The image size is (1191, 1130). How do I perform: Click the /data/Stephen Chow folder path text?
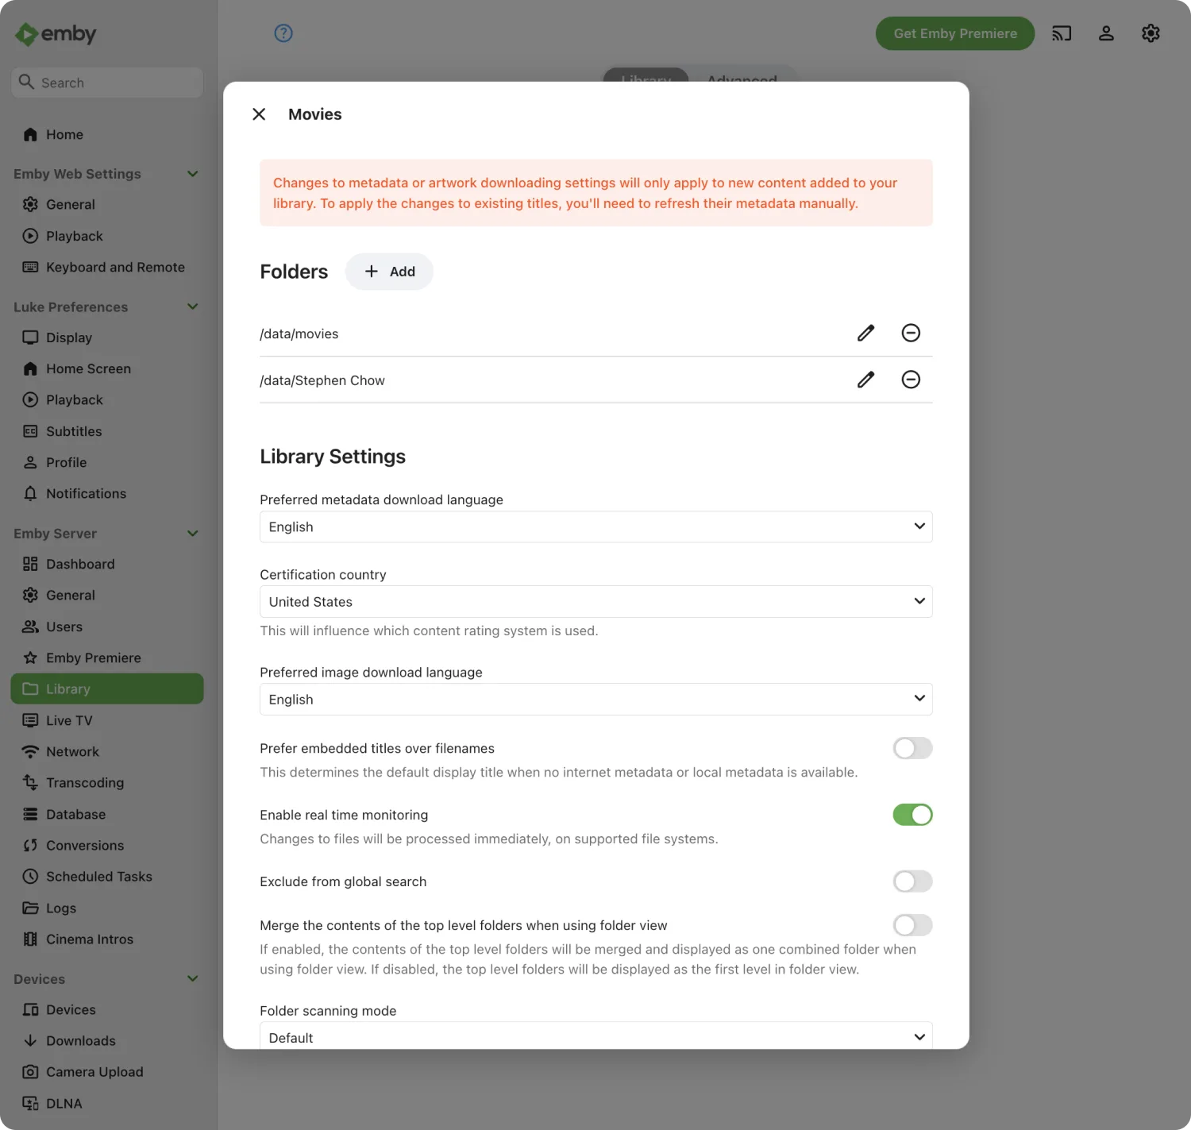[x=322, y=381]
